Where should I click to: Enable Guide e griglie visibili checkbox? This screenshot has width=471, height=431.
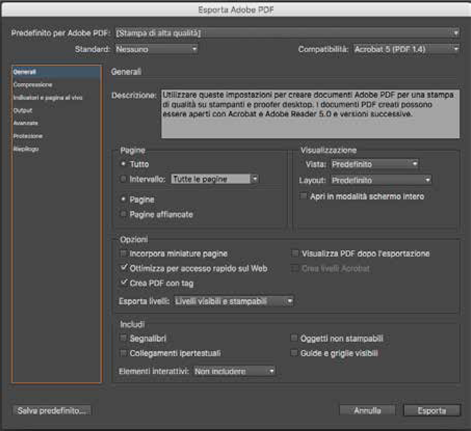click(294, 353)
